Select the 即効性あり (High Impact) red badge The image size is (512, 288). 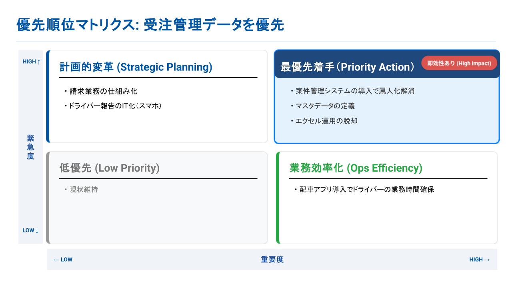[459, 63]
